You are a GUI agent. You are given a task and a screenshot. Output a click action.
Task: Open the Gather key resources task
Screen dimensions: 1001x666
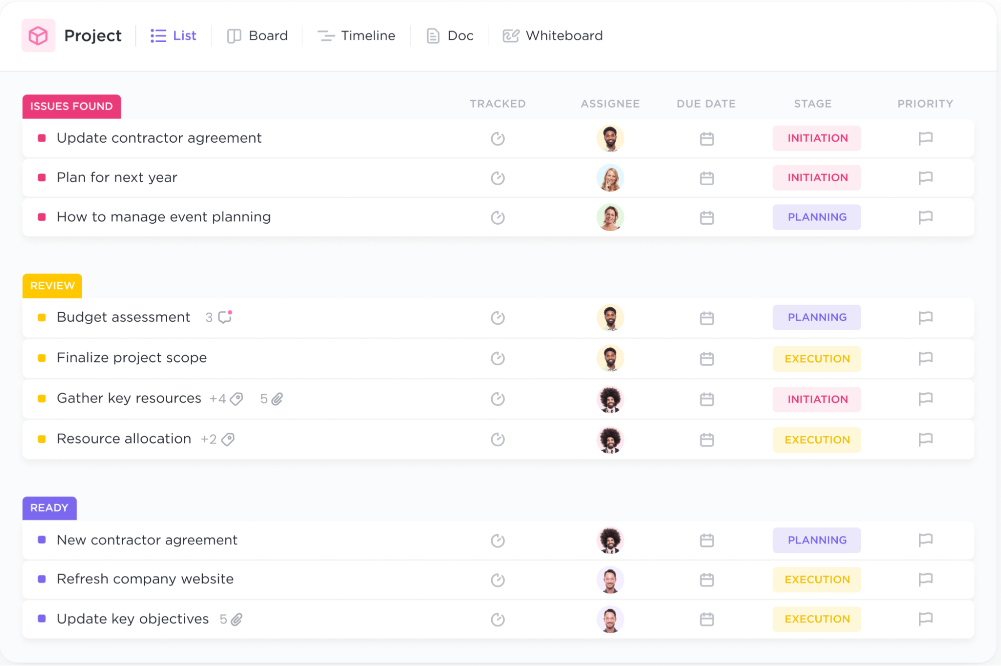pyautogui.click(x=129, y=398)
